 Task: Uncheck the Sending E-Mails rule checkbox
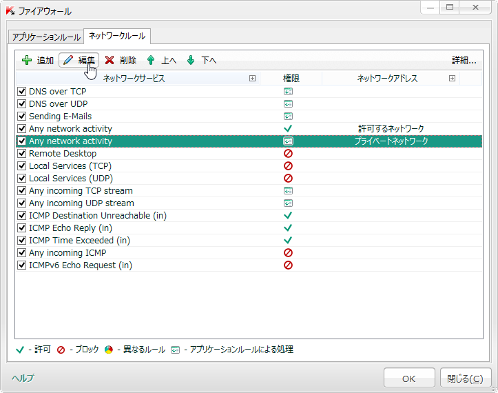[x=21, y=117]
